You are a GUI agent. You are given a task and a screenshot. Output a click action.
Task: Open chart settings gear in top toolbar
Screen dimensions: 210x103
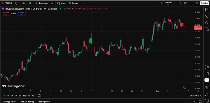(185, 3)
